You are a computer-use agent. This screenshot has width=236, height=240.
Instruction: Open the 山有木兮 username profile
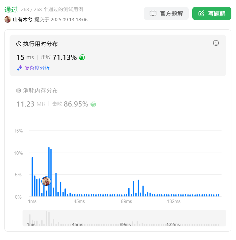(x=23, y=19)
